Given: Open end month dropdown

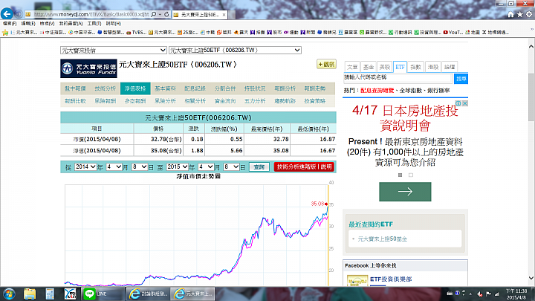Looking at the screenshot, I should click(206, 167).
